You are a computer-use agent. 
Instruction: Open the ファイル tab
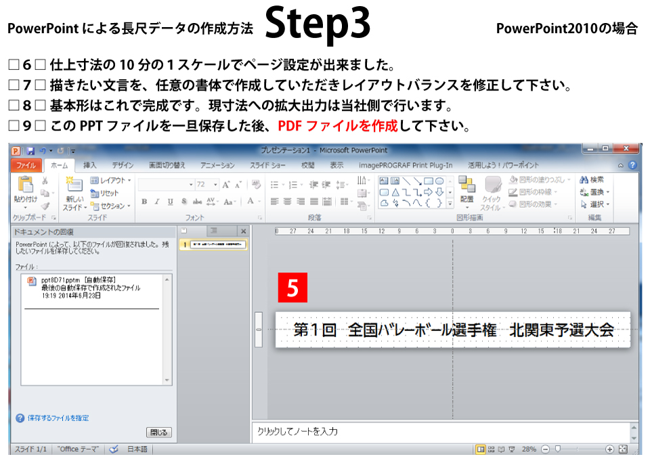coord(26,165)
